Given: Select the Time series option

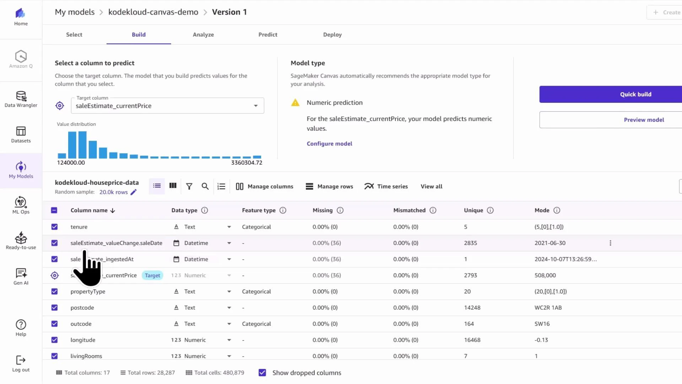Looking at the screenshot, I should click(x=386, y=186).
